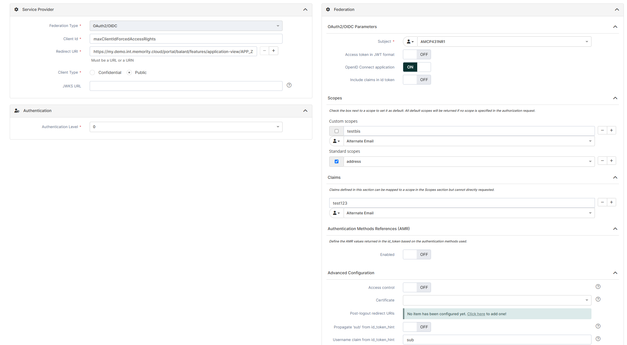The image size is (627, 345).
Task: Enable Include claims in id token
Action: (x=417, y=80)
